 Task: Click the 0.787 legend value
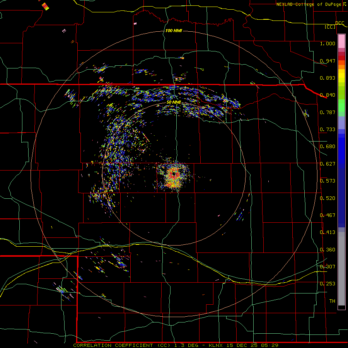(x=328, y=112)
